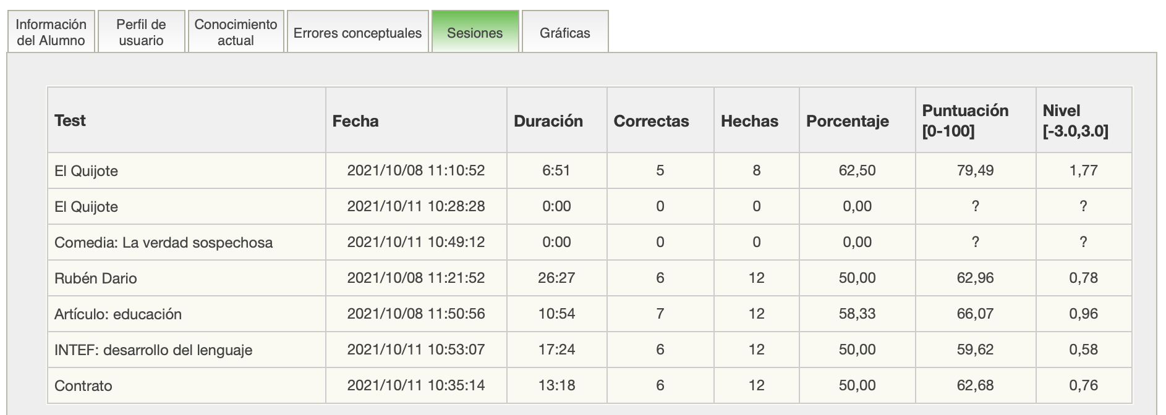Select the Rubén Dario test row
This screenshot has width=1166, height=415.
(96, 279)
